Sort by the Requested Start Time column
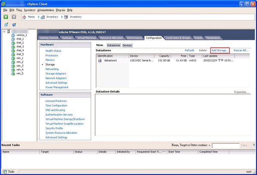Viewport: 257px width, 175px height. click(151, 152)
